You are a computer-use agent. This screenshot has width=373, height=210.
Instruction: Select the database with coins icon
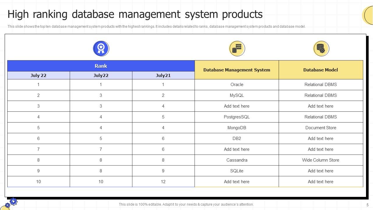coord(237,48)
